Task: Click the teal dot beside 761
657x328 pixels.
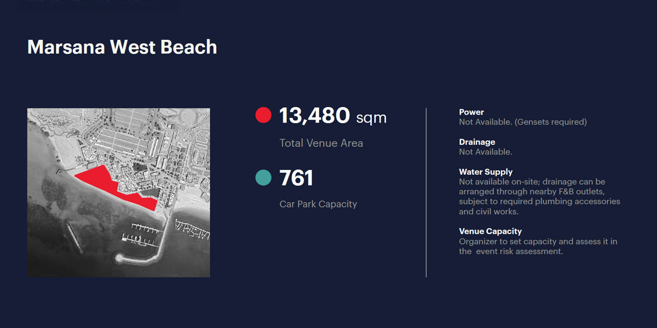Action: click(263, 177)
